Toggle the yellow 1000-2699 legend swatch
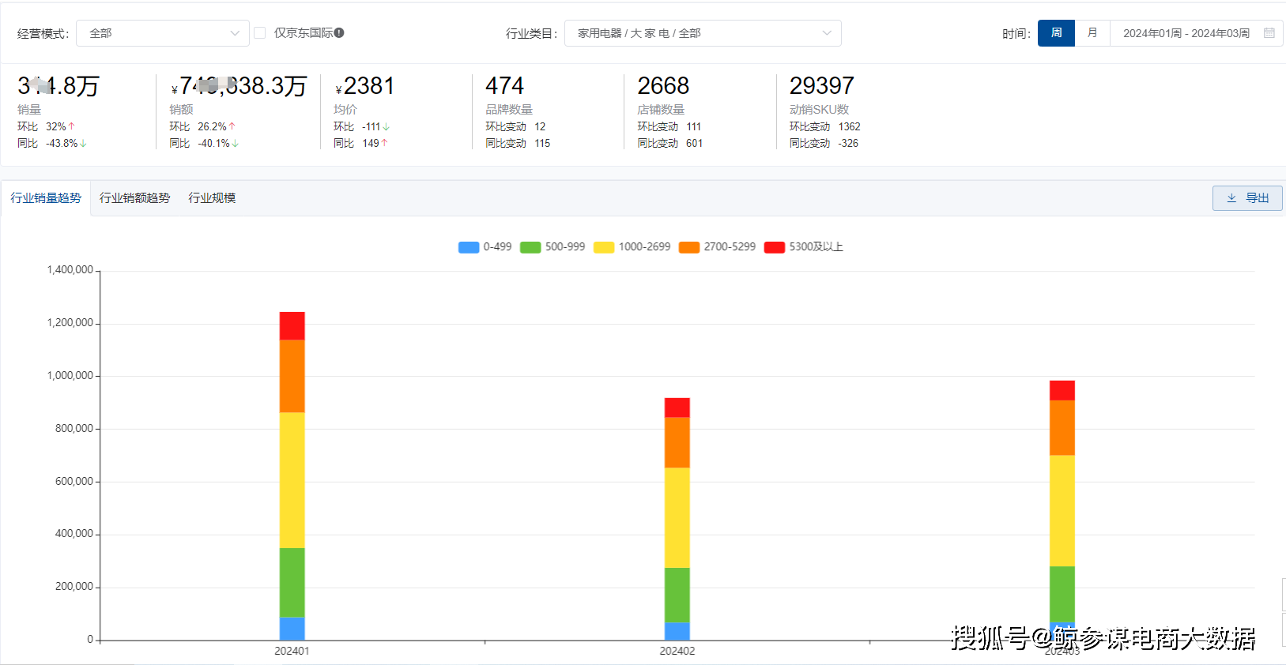This screenshot has width=1286, height=665. (604, 247)
